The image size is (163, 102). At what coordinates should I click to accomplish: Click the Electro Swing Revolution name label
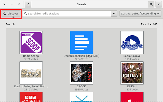31,86
